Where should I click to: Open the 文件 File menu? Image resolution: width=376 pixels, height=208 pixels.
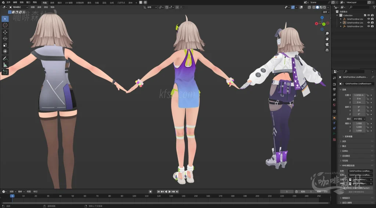coord(8,3)
